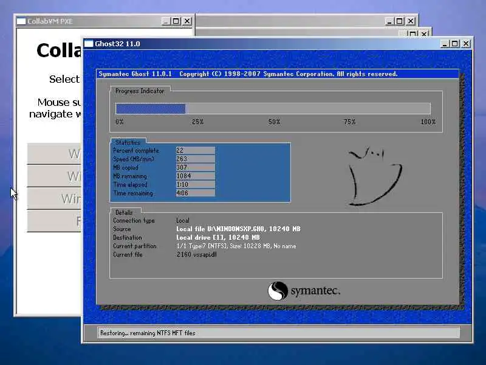Click the 0% progress scale mark
The width and height of the screenshot is (486, 365).
(119, 122)
